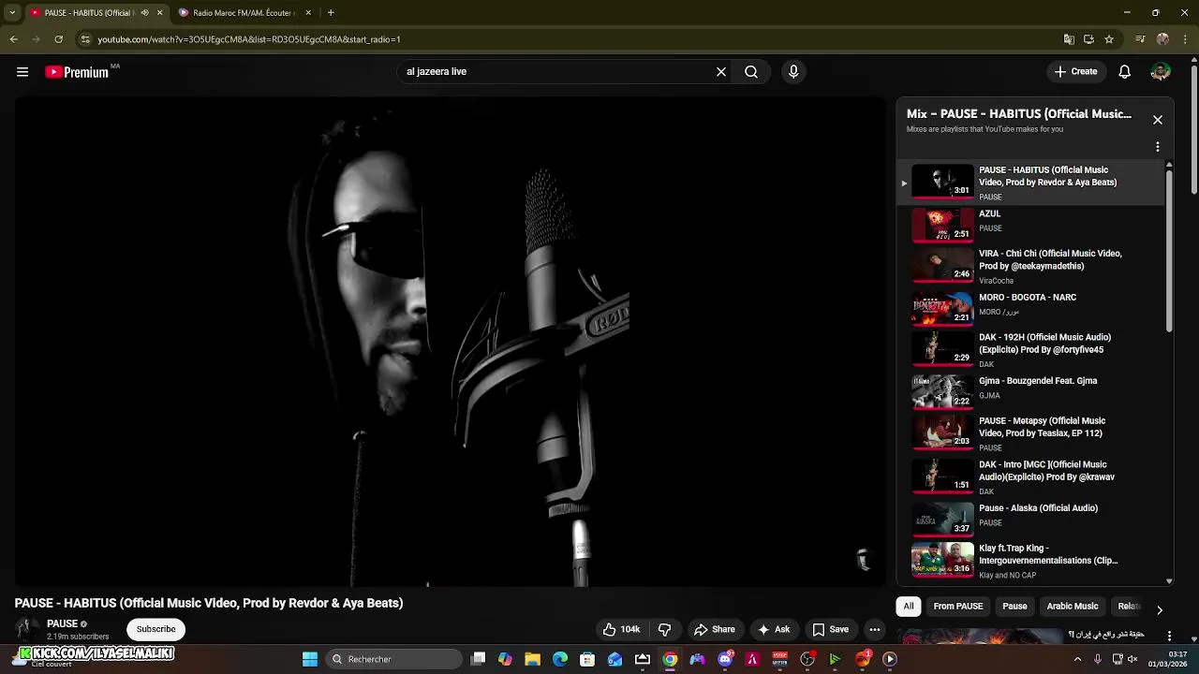Screen dimensions: 1199x674
Task: Close the Radio Maroc FM/AM tab
Action: click(308, 13)
